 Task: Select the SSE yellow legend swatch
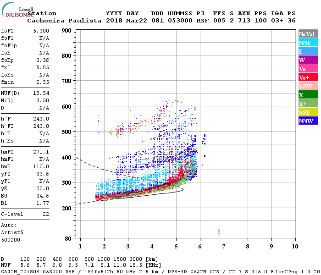click(308, 112)
